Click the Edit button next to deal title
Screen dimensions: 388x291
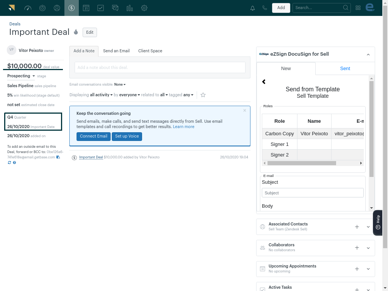(x=90, y=32)
